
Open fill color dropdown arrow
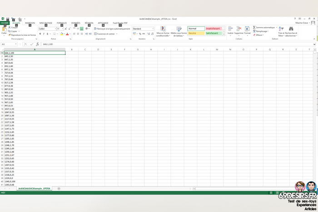pos(65,34)
